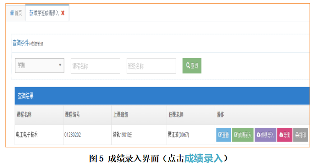
Task: Open the 首页 home tab
Action: click(16, 13)
